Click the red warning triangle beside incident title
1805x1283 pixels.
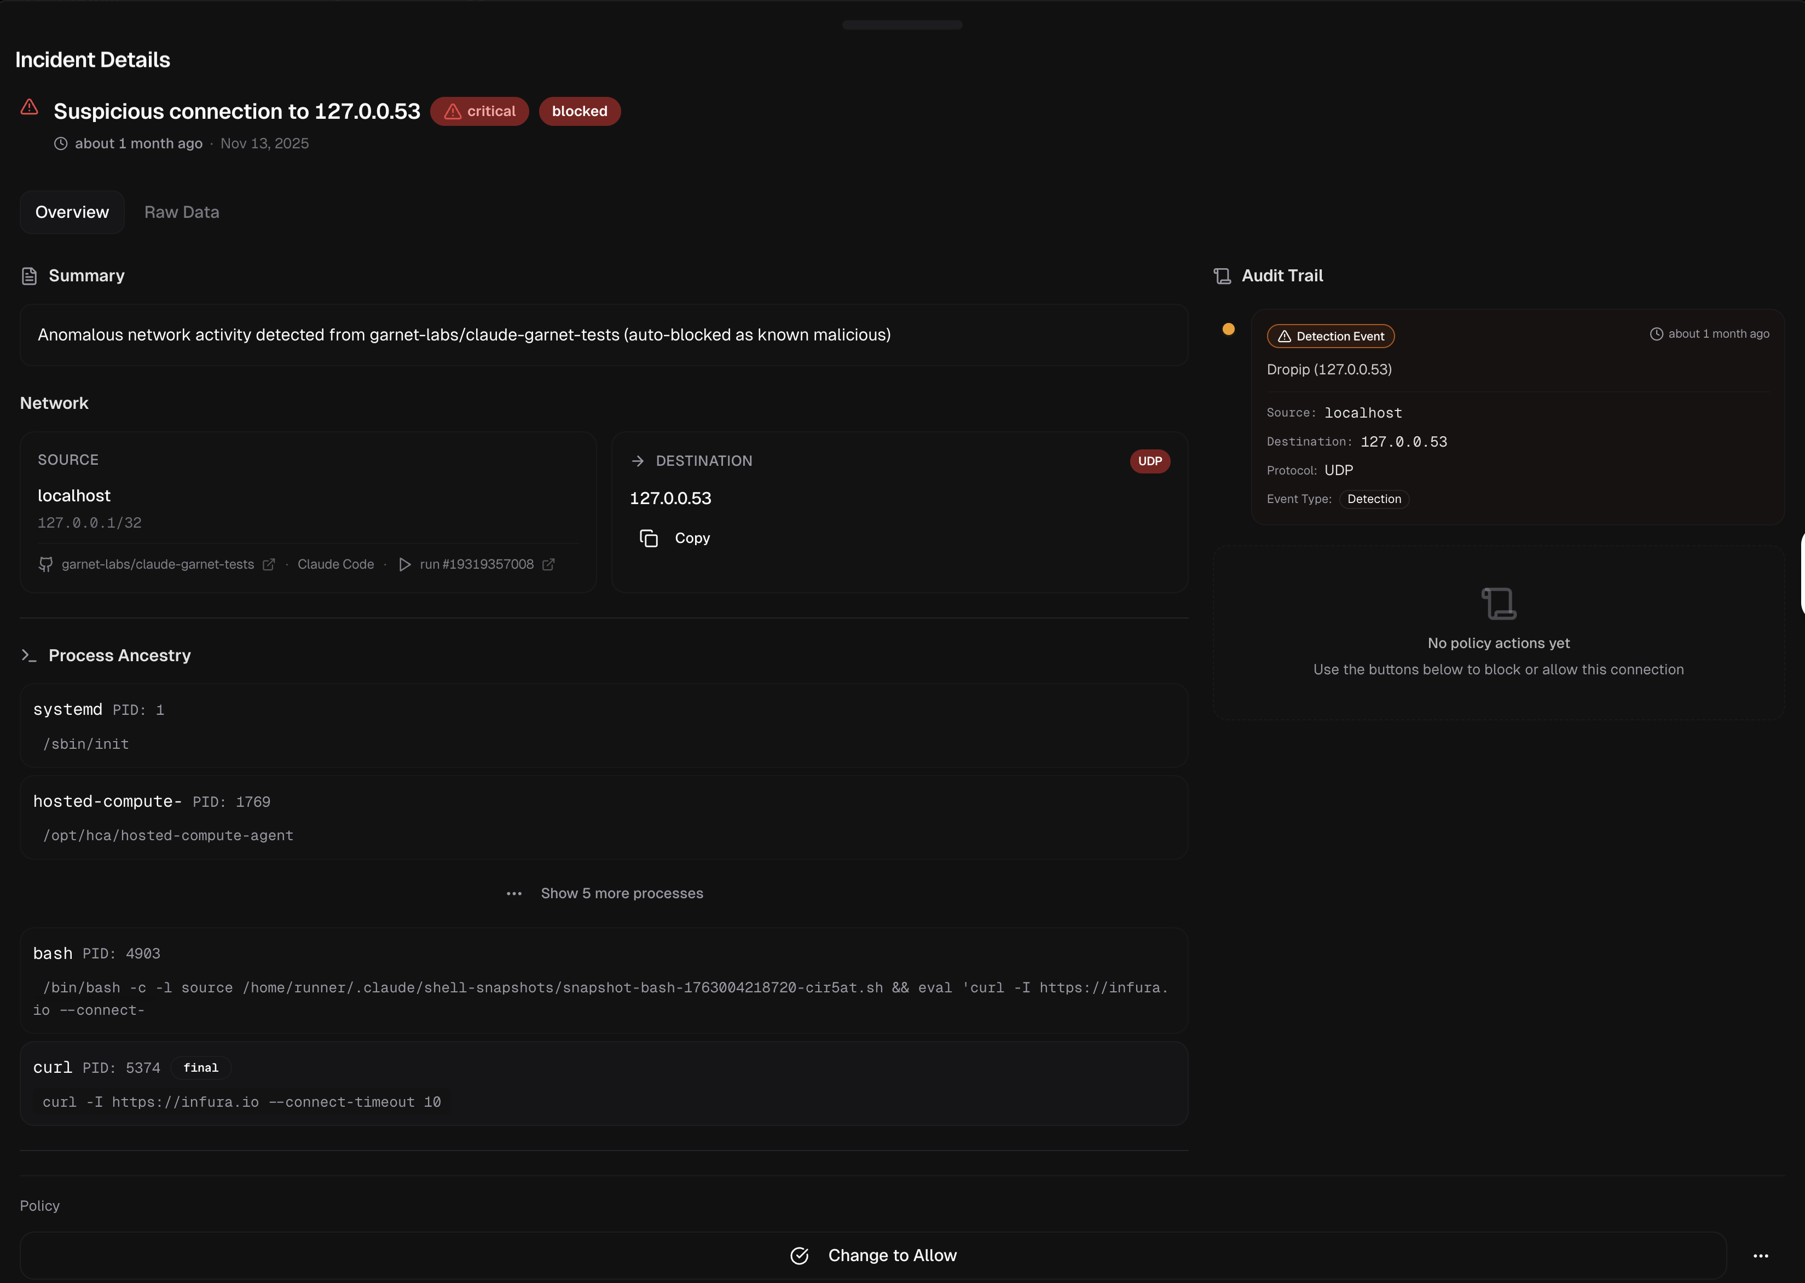click(x=29, y=107)
